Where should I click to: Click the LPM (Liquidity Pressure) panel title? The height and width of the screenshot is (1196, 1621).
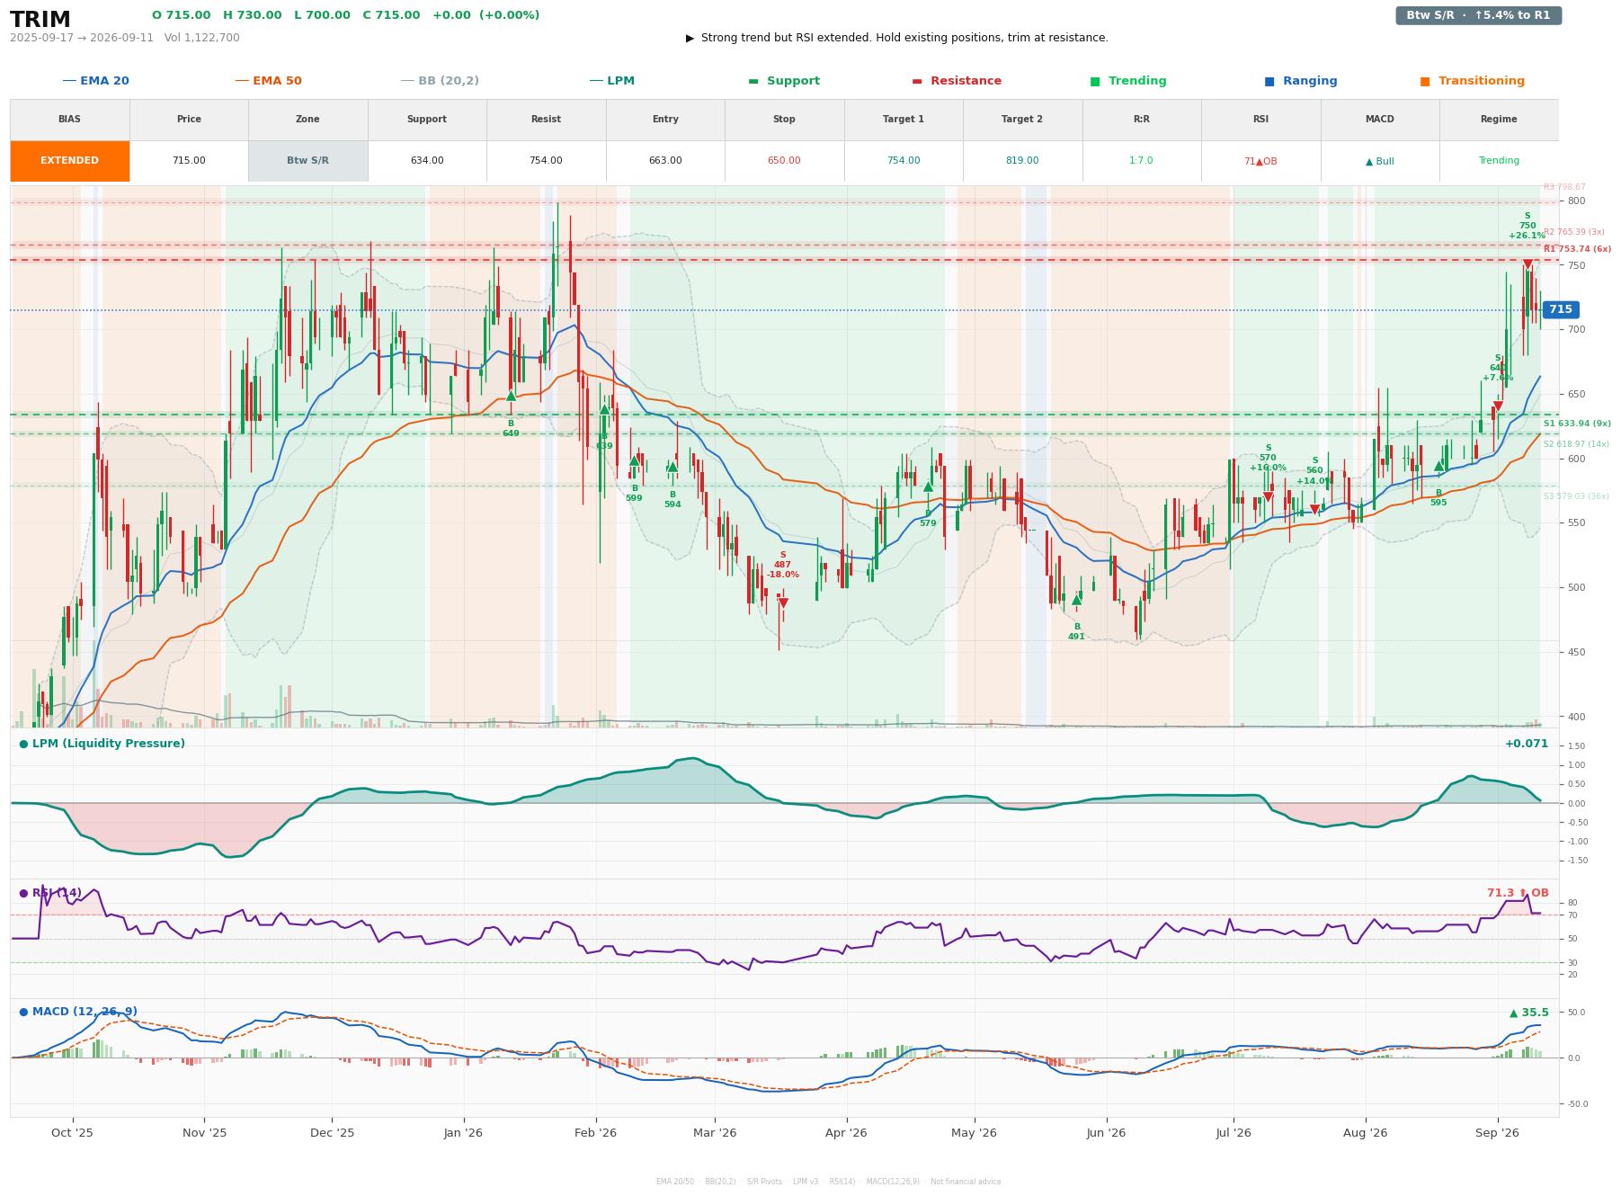click(102, 744)
